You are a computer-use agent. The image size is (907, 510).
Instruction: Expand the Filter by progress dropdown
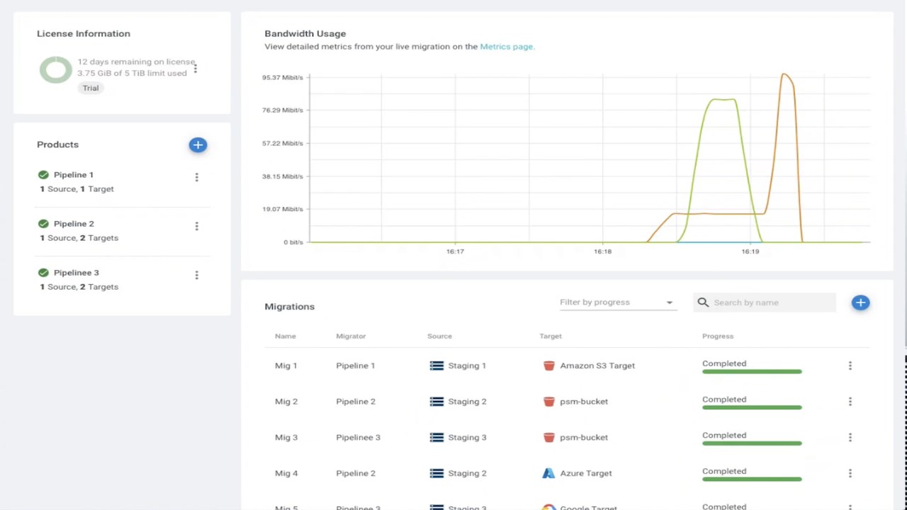[x=616, y=302]
